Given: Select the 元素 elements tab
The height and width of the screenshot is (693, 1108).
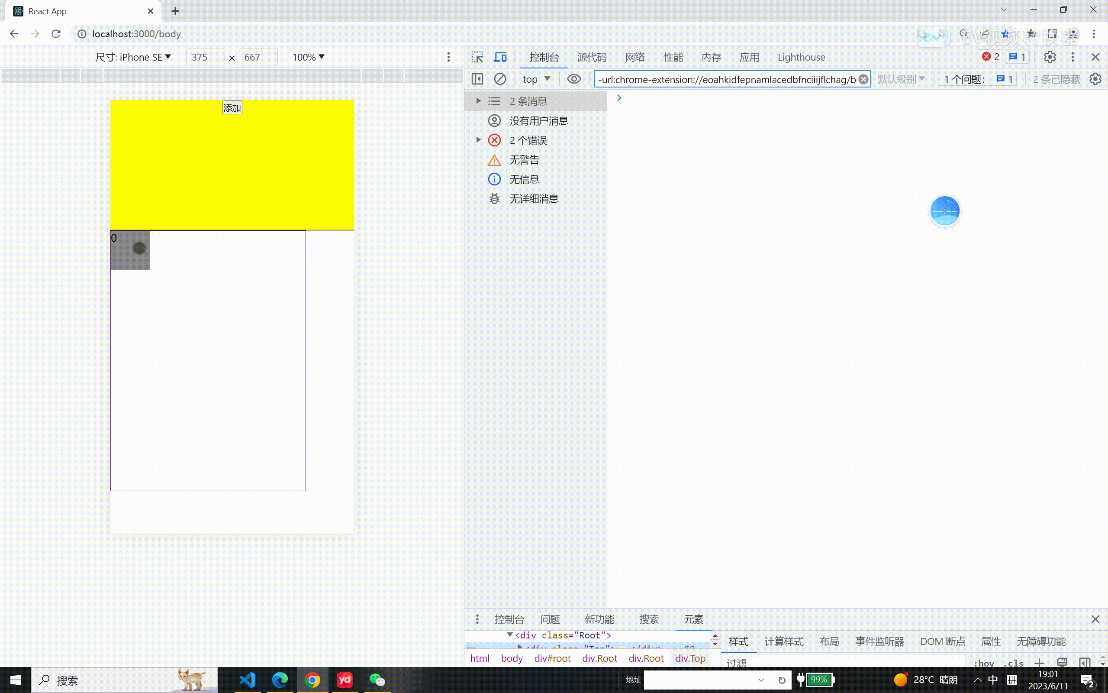Looking at the screenshot, I should tap(692, 619).
